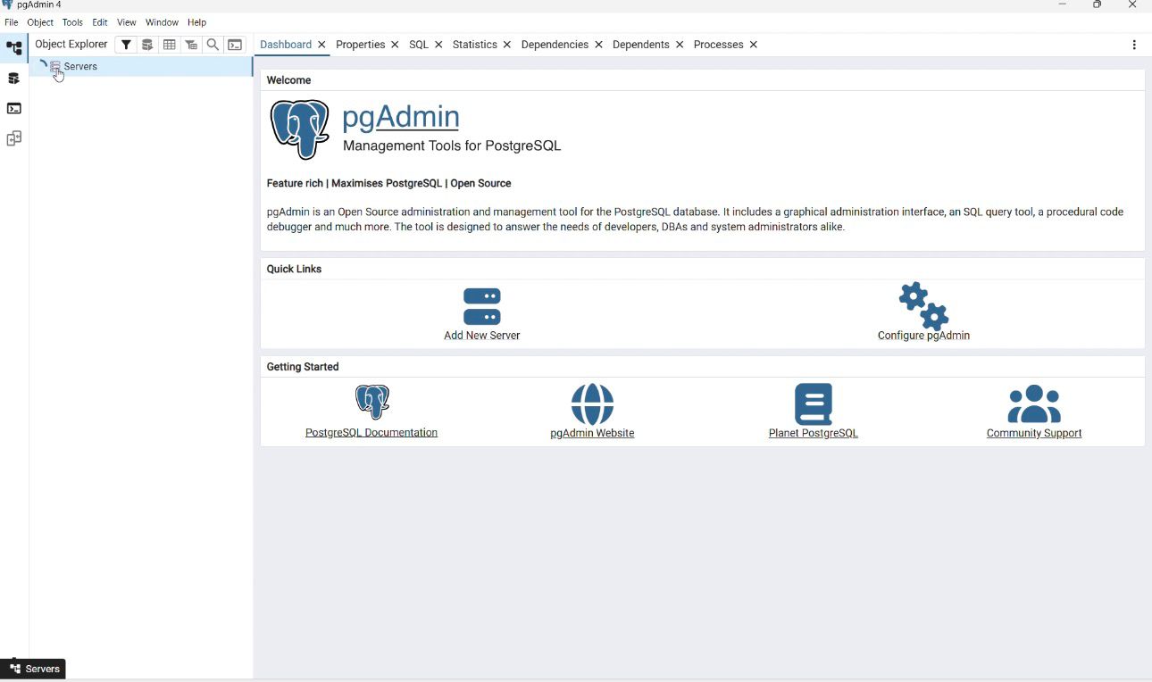Select the Schema Diff icon in left sidebar

point(14,138)
